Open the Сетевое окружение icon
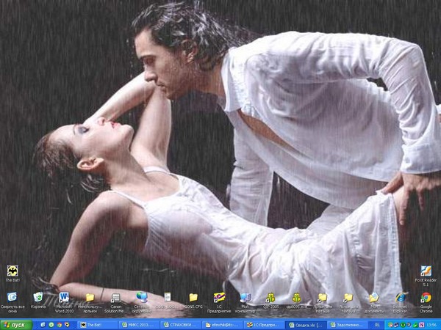 [142, 302]
